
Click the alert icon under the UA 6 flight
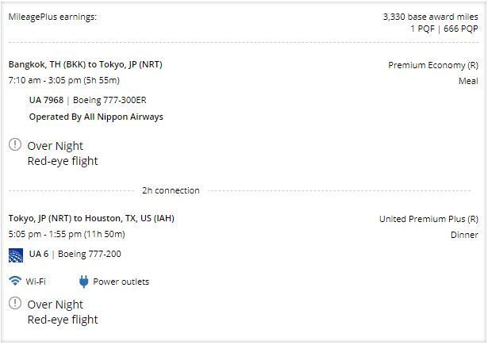pos(15,303)
